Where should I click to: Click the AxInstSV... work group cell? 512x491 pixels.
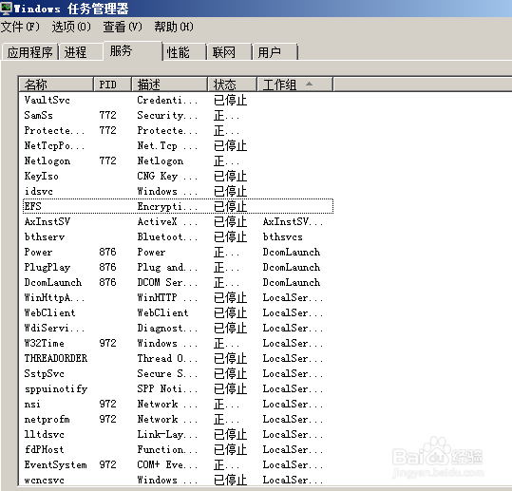[x=293, y=221]
